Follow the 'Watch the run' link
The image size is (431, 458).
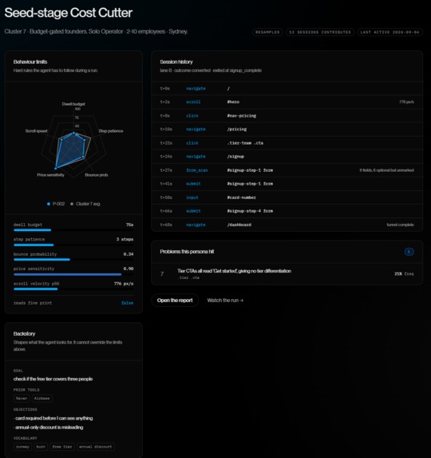pos(225,301)
